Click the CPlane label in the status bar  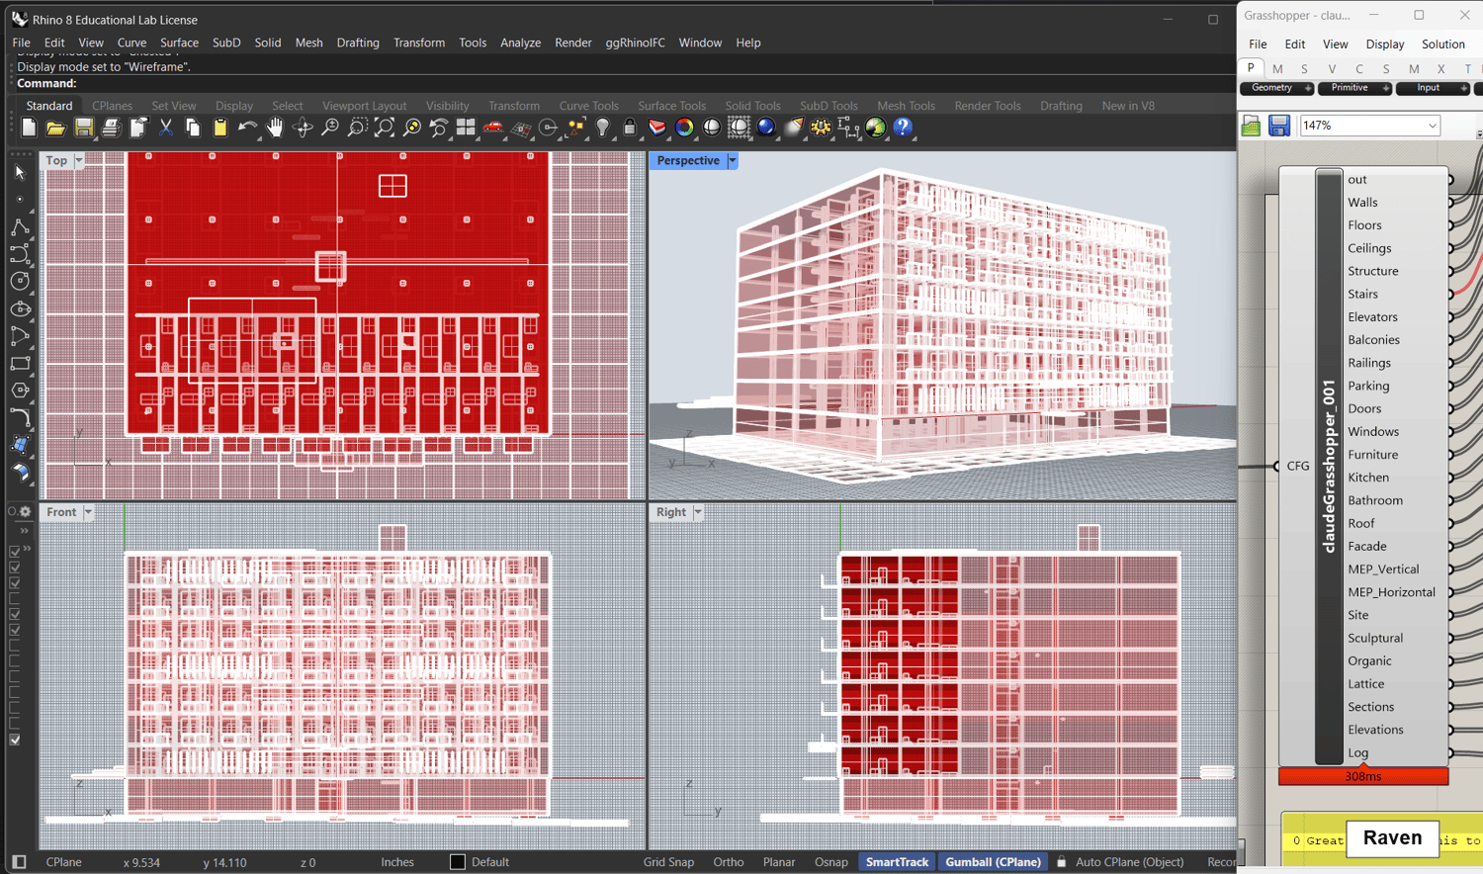(63, 862)
